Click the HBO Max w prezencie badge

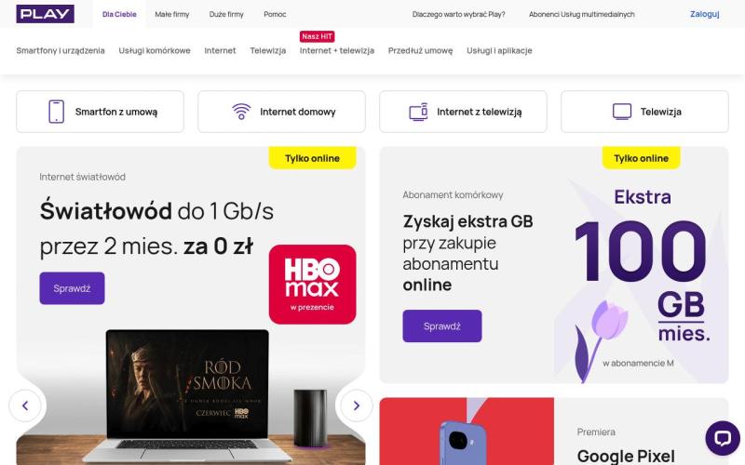(312, 285)
